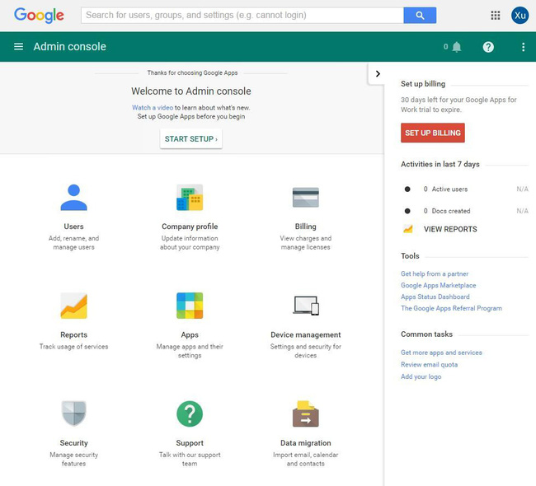Click the '0 Docs created' entry
Screen dimensions: 536x486
(x=446, y=211)
